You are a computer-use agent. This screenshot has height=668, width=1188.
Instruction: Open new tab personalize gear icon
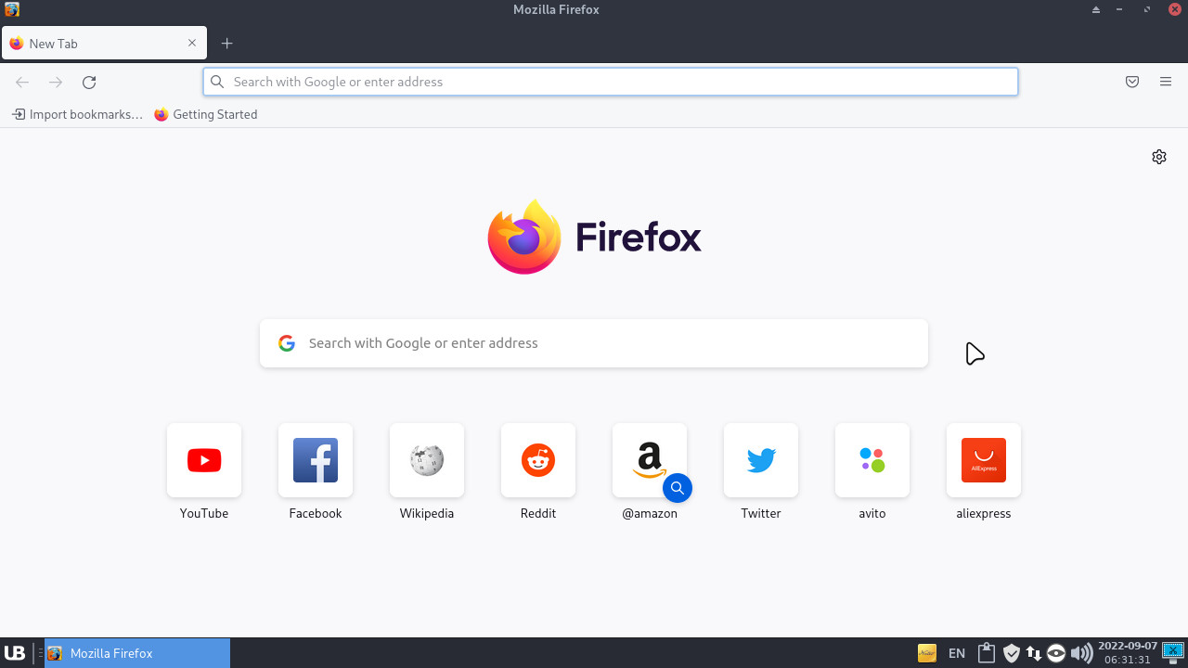pyautogui.click(x=1159, y=157)
